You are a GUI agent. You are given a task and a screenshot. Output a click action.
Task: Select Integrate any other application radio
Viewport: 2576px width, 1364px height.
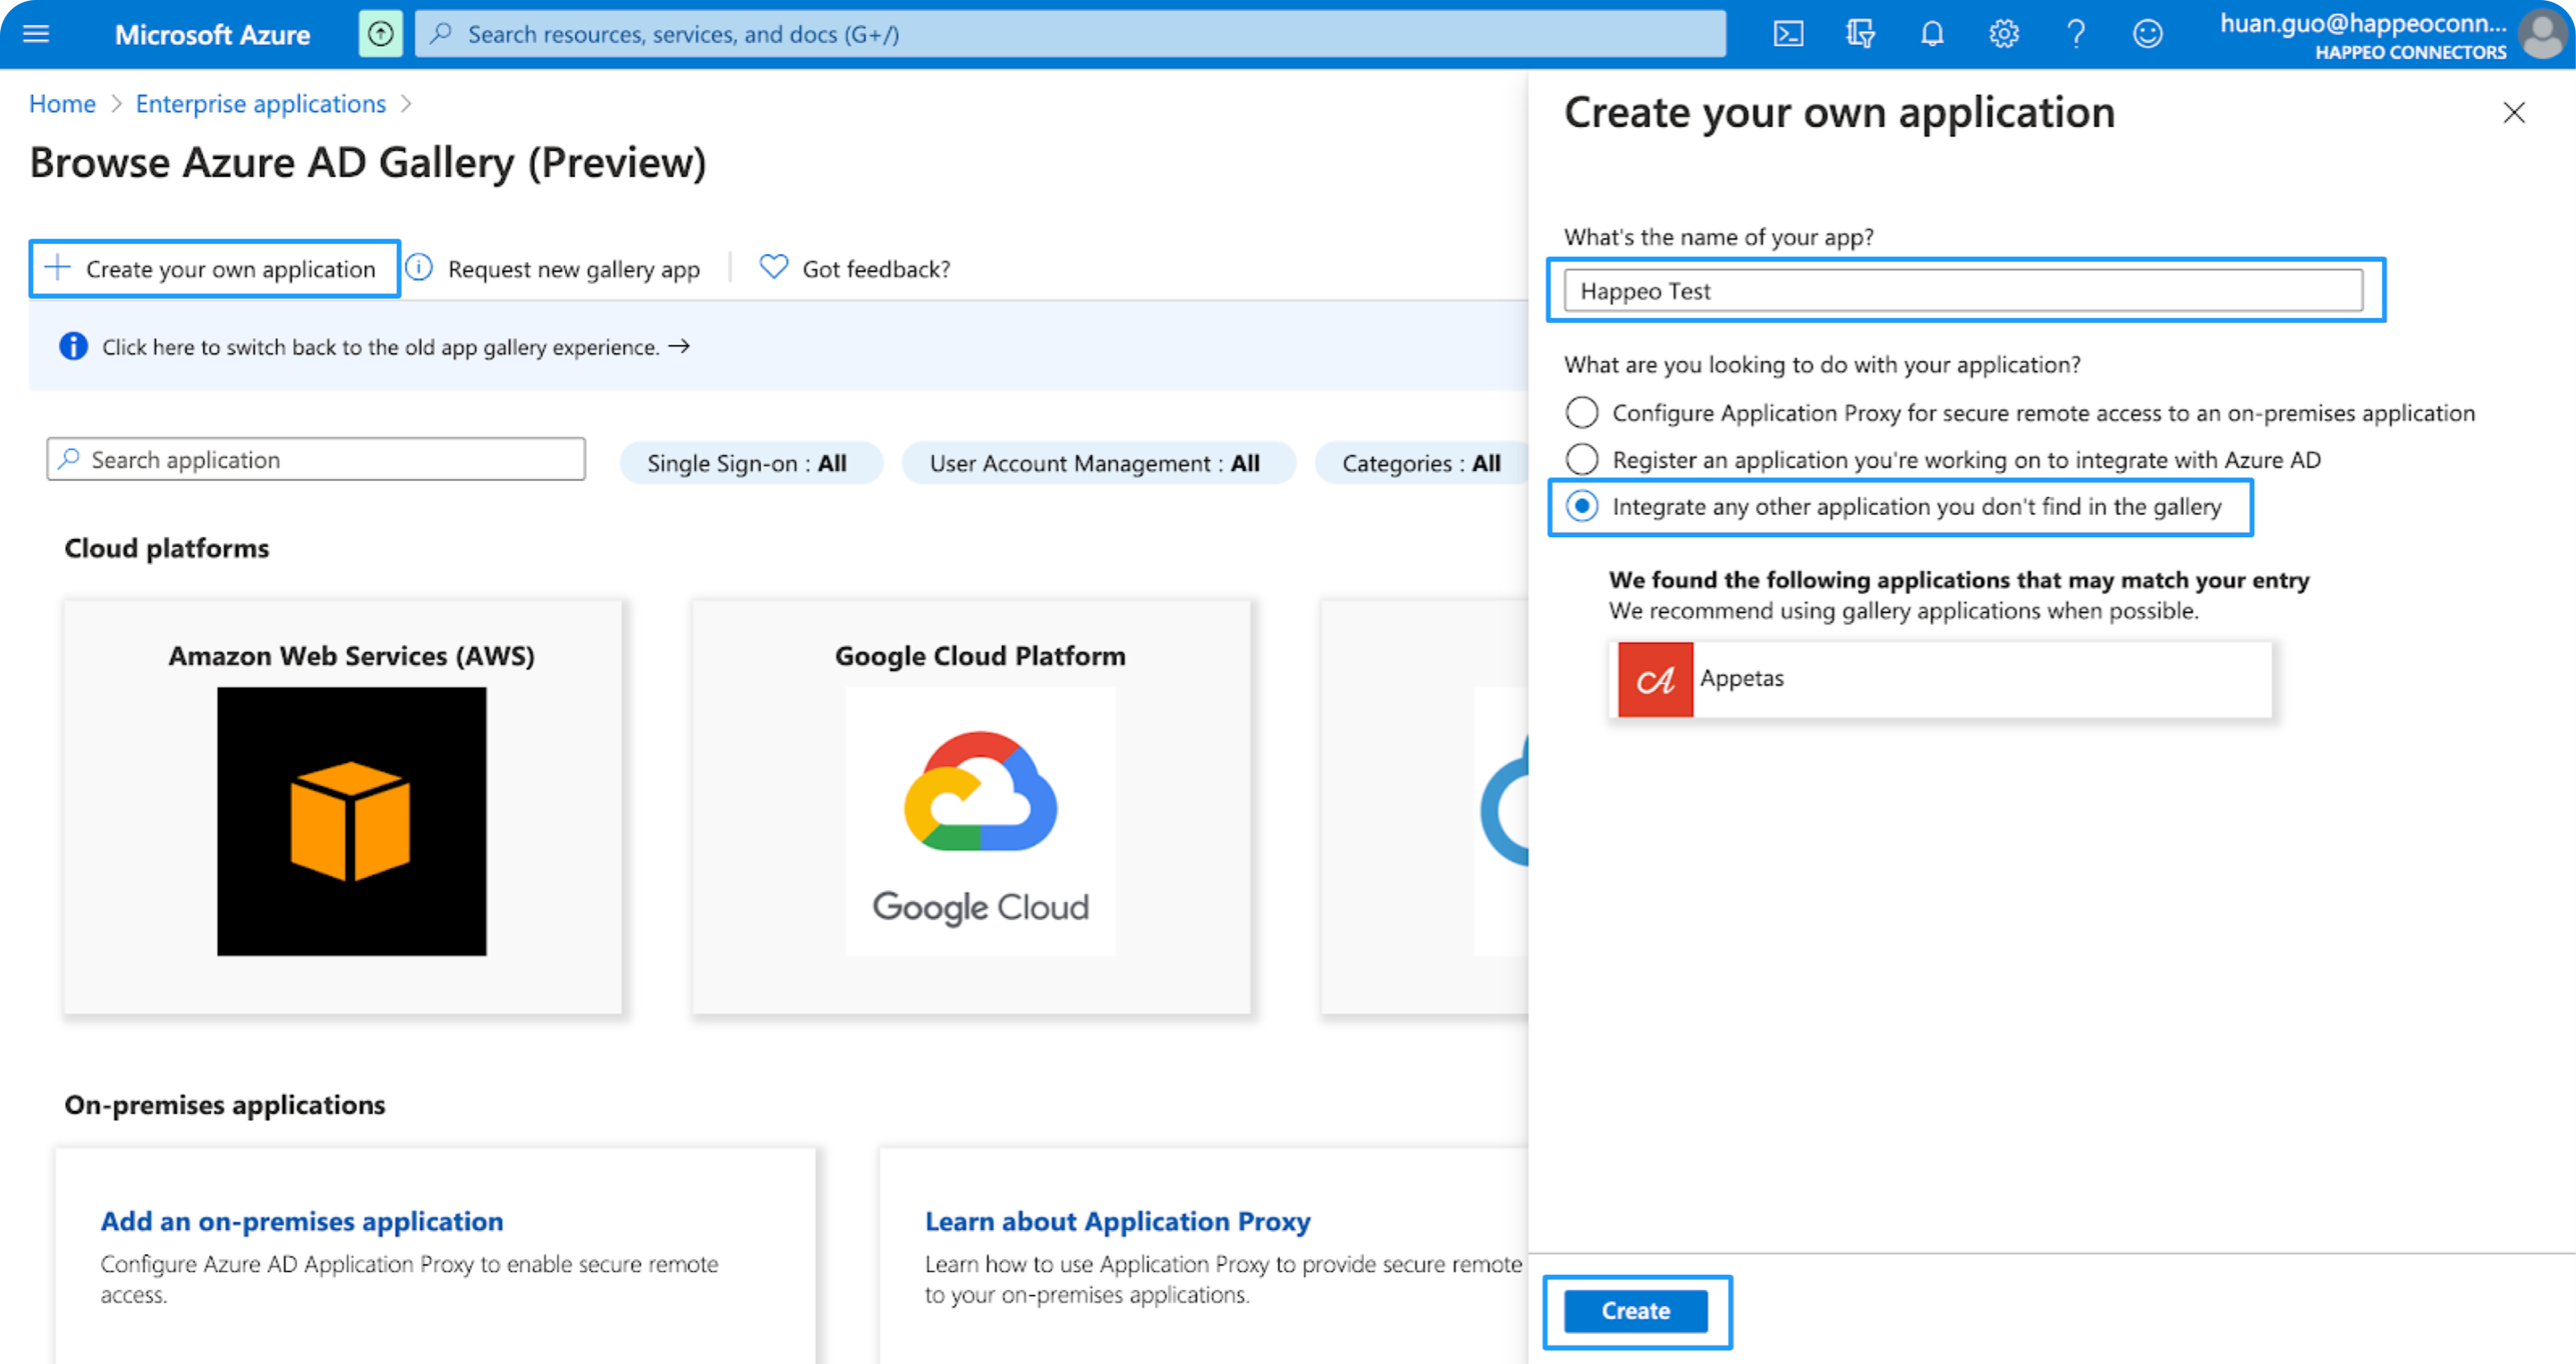click(1582, 507)
